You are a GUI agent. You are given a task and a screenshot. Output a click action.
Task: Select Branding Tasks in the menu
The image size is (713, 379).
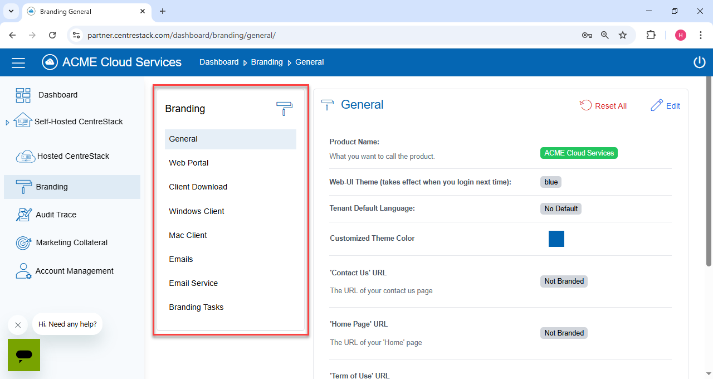point(196,307)
